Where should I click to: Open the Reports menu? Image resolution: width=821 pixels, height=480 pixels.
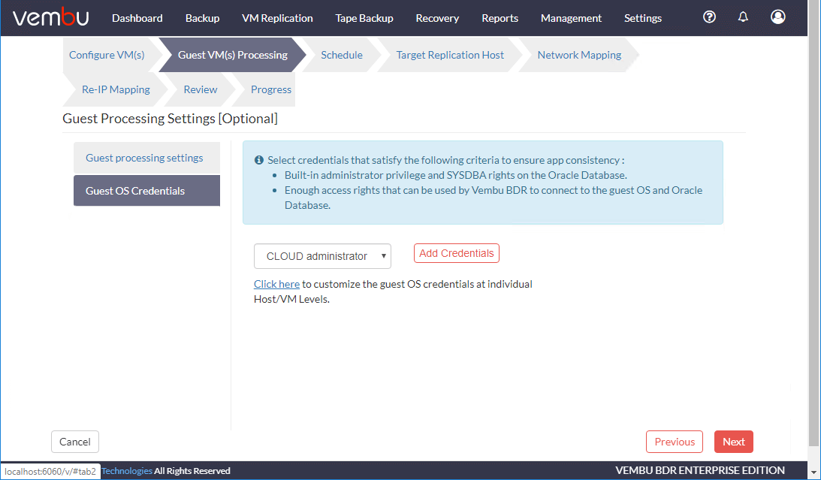[x=500, y=18]
